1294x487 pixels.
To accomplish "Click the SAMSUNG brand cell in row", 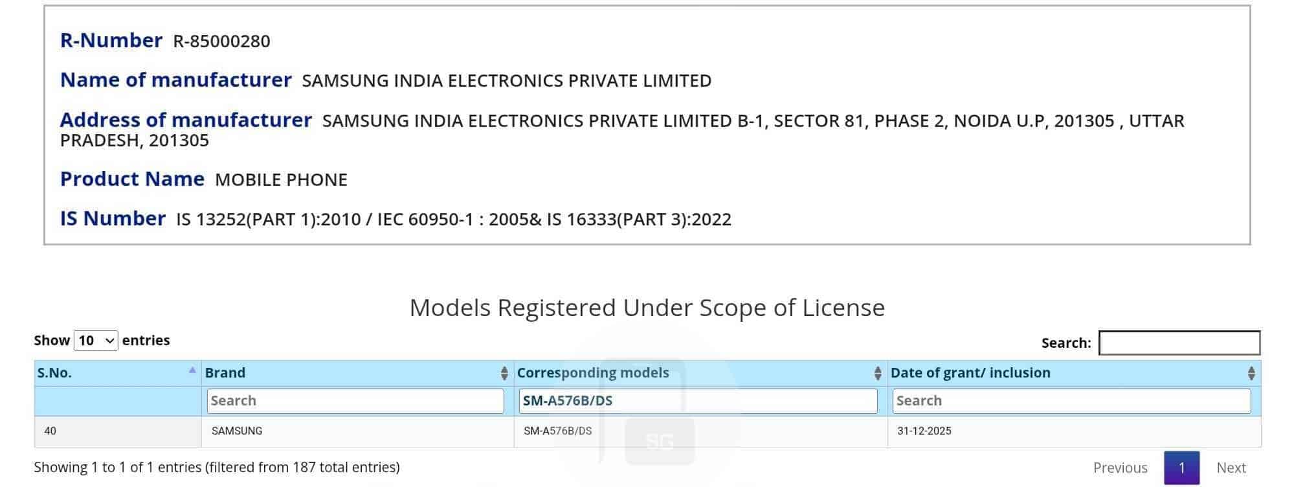I will click(237, 431).
